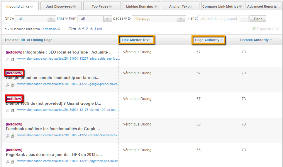Click page icon beside the Infographie SEO local URL

13,59
